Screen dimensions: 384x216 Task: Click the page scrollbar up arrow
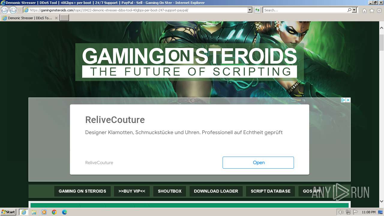(x=382, y=28)
